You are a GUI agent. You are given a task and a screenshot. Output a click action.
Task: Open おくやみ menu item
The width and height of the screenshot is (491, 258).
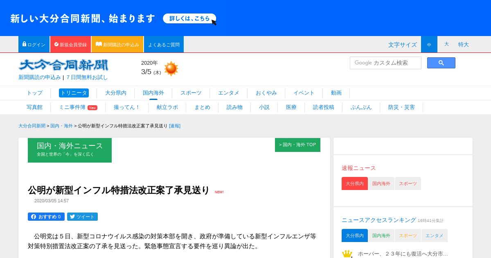[266, 93]
